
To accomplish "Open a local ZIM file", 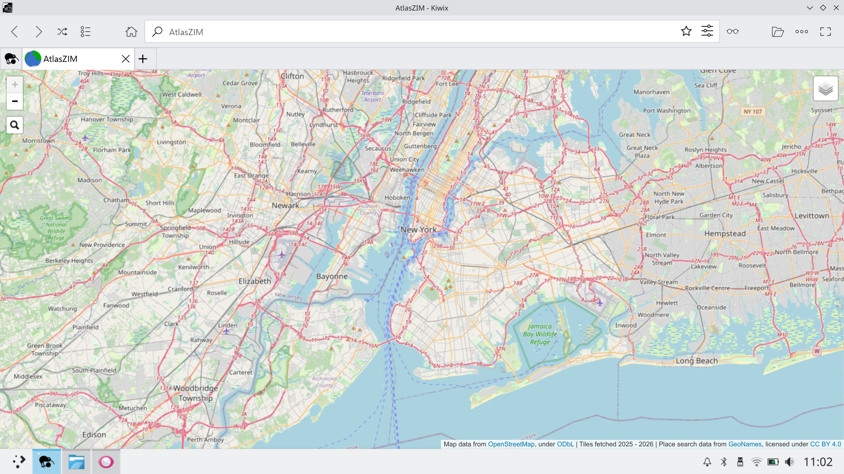I will point(778,32).
